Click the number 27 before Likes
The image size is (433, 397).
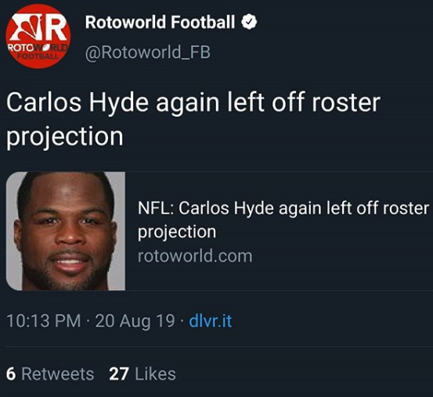pyautogui.click(x=119, y=374)
